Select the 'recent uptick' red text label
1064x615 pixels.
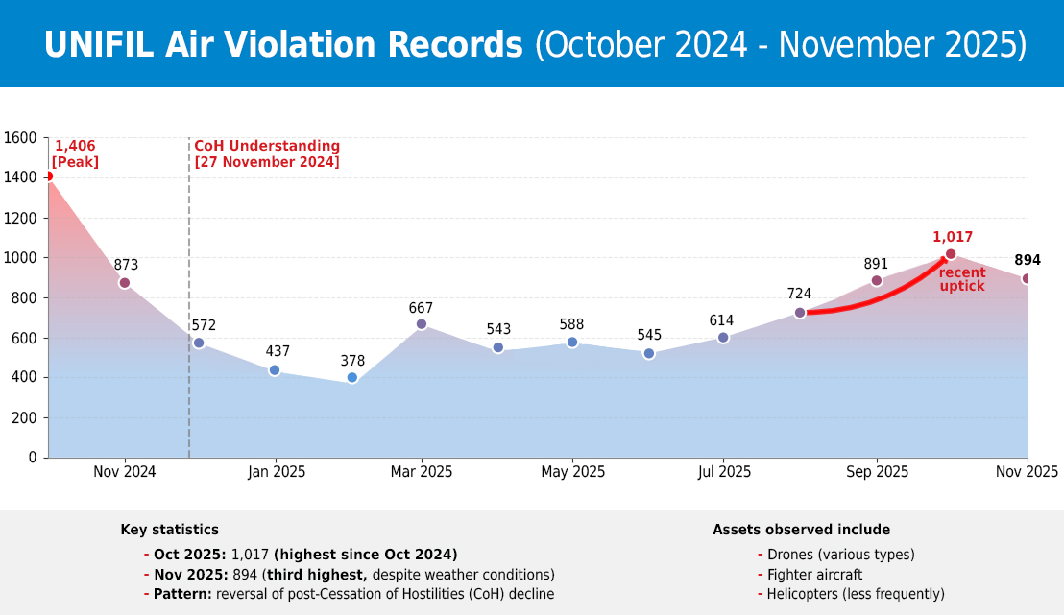tap(961, 280)
